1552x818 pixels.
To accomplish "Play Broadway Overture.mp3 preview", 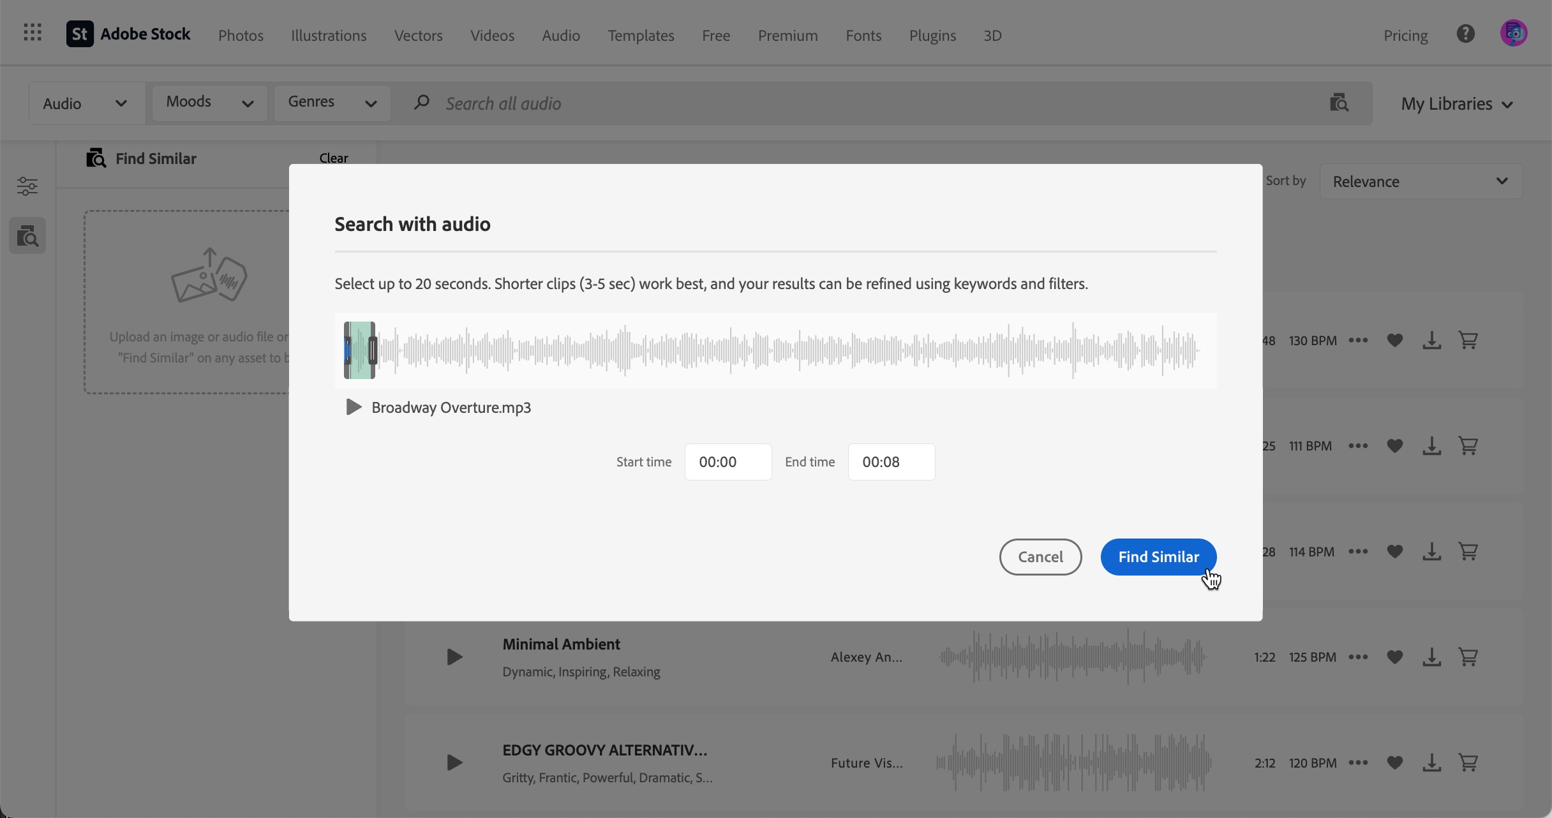I will [353, 407].
